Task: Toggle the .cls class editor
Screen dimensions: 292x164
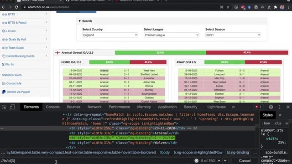Action: click(x=277, y=123)
